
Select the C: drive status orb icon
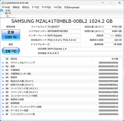pyautogui.click(x=2, y=11)
